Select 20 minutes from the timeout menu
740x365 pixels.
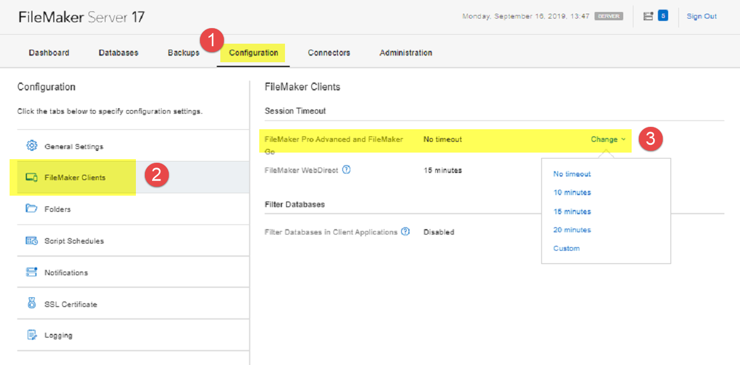coord(572,230)
